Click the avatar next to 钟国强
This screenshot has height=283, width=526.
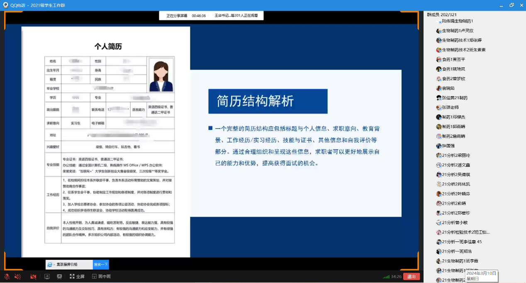click(x=439, y=146)
